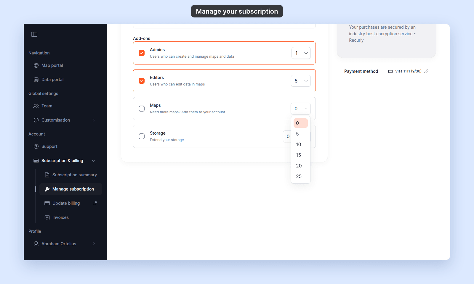Screen dimensions: 474x284
Task: Close the Maps quantity dropdown
Action: tap(301, 109)
